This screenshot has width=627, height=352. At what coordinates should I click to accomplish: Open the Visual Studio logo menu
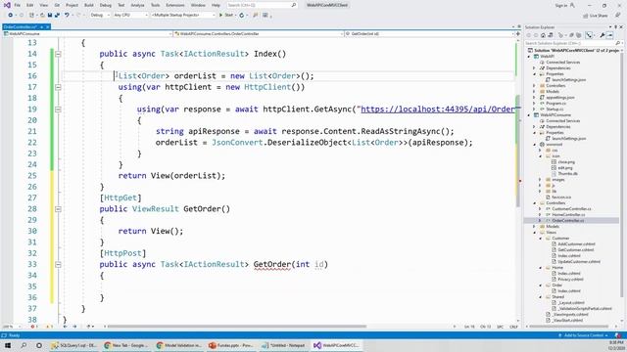[x=7, y=5]
